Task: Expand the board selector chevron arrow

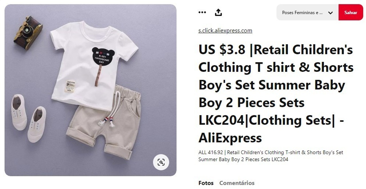Action: (331, 13)
